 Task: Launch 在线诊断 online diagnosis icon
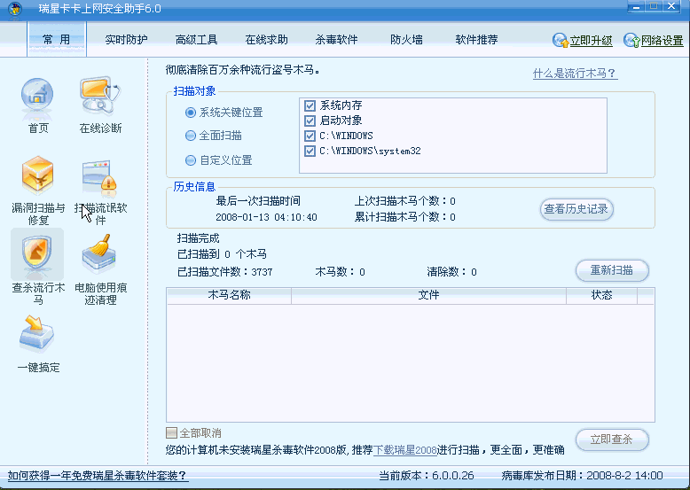pyautogui.click(x=100, y=97)
